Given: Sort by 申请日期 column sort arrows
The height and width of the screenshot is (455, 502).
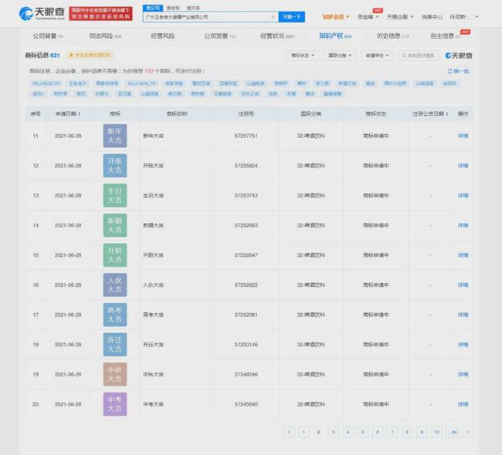Looking at the screenshot, I should 80,113.
